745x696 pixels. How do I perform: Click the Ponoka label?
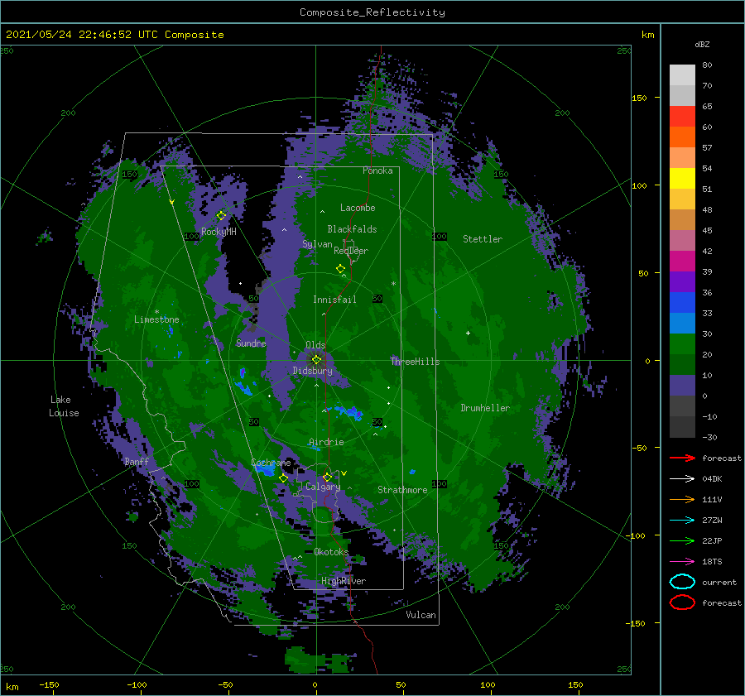click(x=377, y=170)
